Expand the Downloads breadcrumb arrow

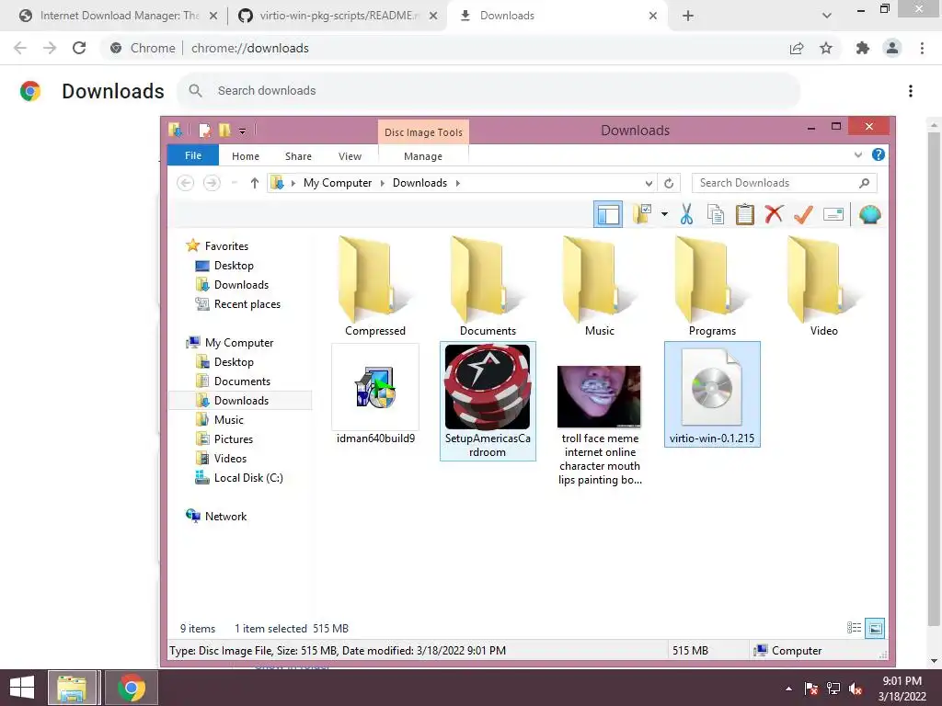tap(458, 183)
